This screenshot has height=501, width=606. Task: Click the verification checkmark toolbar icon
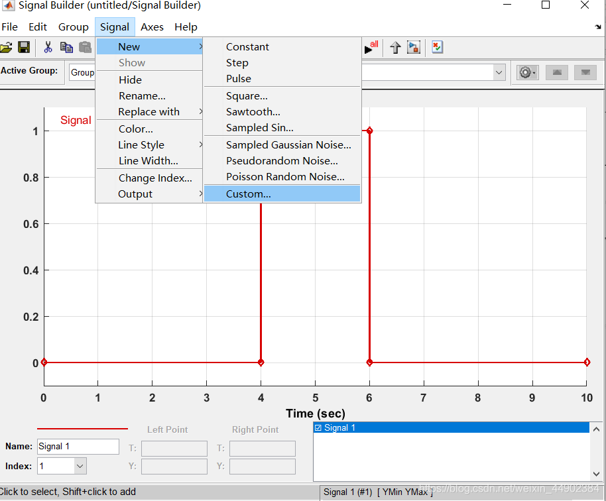(437, 47)
